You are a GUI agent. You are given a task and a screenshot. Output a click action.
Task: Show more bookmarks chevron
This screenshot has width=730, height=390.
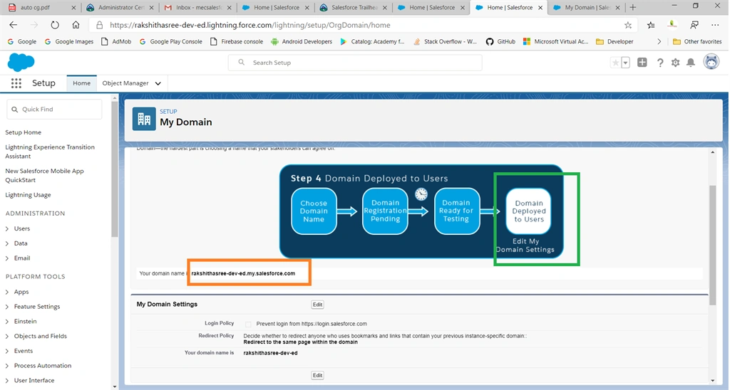(x=659, y=41)
